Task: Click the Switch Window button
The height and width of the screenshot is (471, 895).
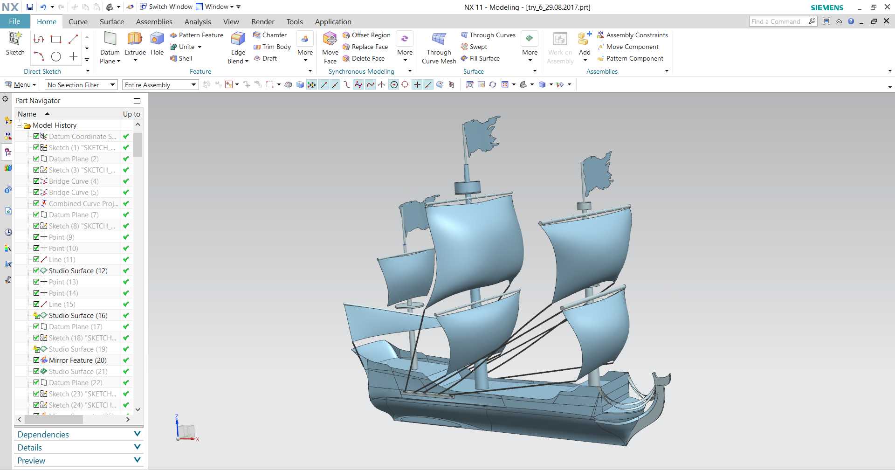Action: tap(166, 7)
